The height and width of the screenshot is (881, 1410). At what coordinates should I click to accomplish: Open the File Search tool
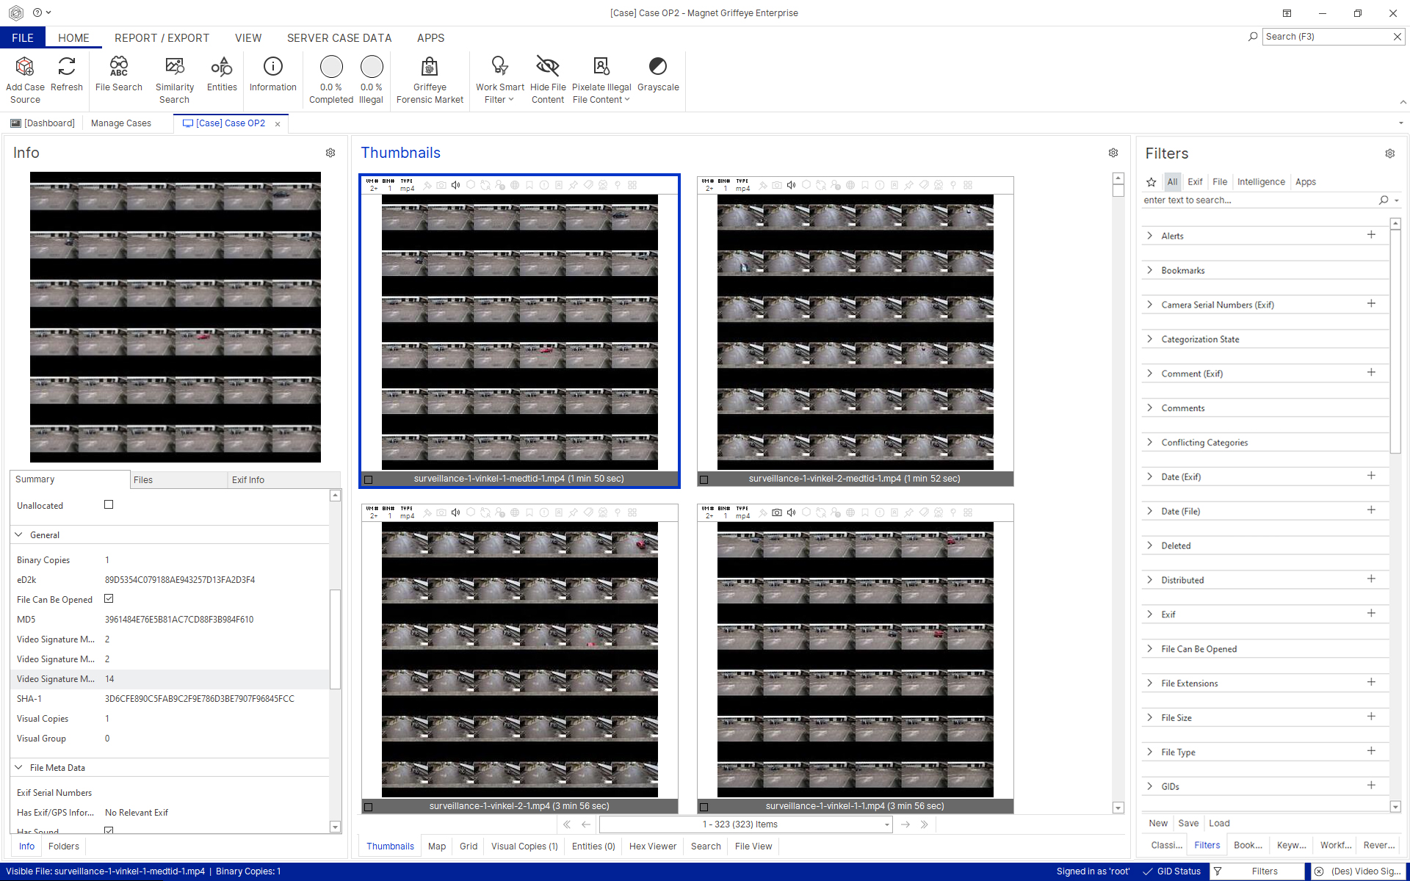(x=118, y=68)
